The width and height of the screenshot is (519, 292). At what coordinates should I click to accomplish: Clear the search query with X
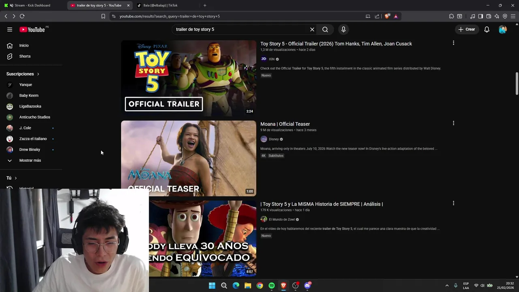click(x=312, y=29)
